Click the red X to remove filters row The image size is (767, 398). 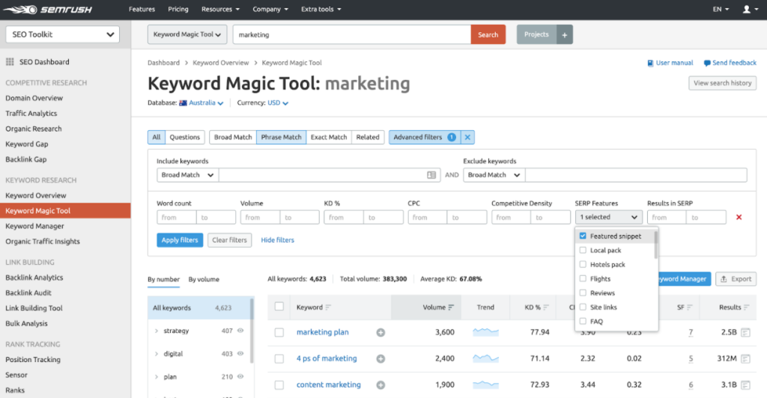(x=739, y=217)
